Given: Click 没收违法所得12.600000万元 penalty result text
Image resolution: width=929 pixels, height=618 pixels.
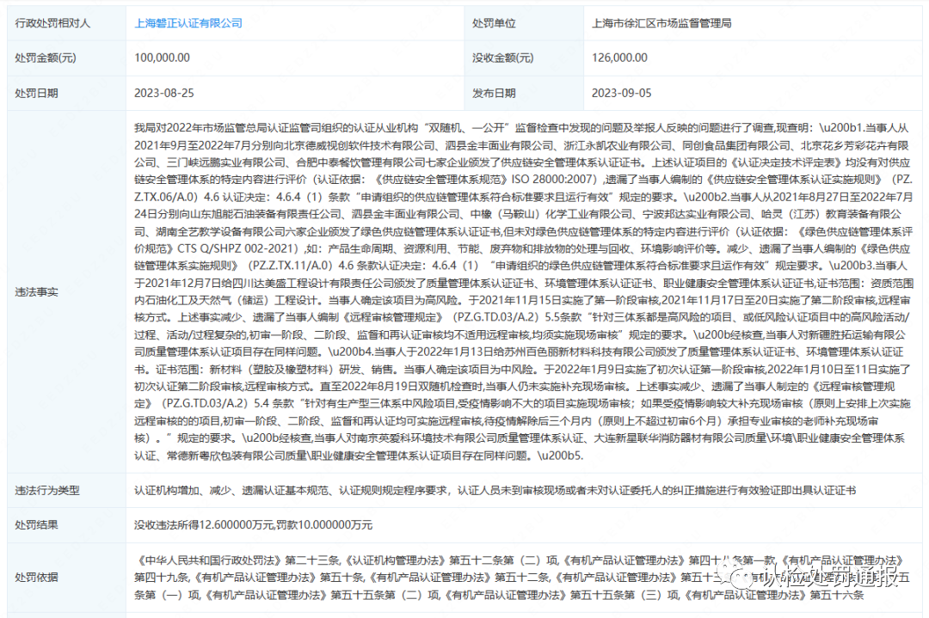Looking at the screenshot, I should (254, 524).
